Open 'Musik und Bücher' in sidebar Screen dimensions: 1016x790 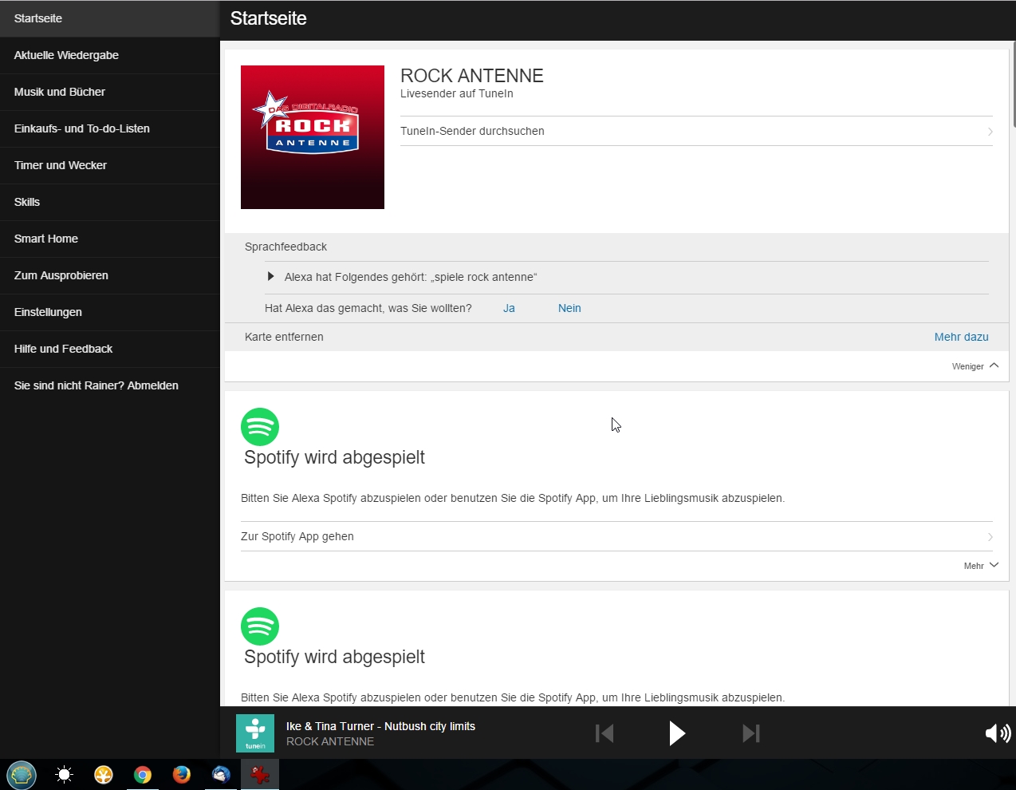[x=60, y=92]
